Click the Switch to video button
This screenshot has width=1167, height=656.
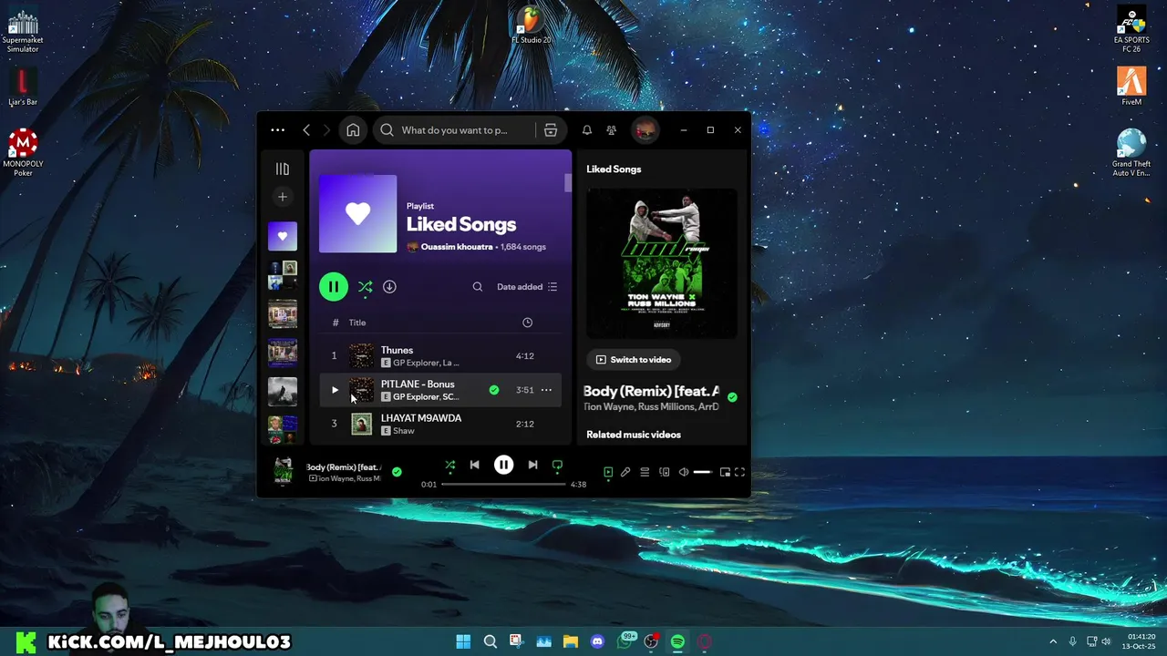click(x=634, y=360)
